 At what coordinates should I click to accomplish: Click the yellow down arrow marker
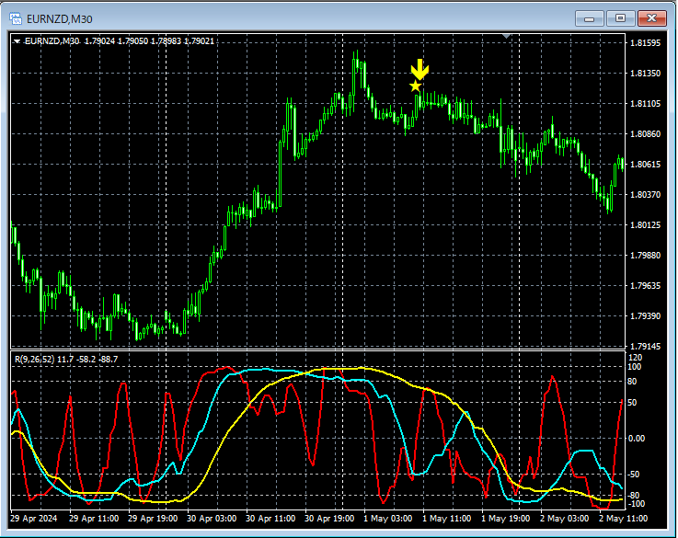point(419,70)
